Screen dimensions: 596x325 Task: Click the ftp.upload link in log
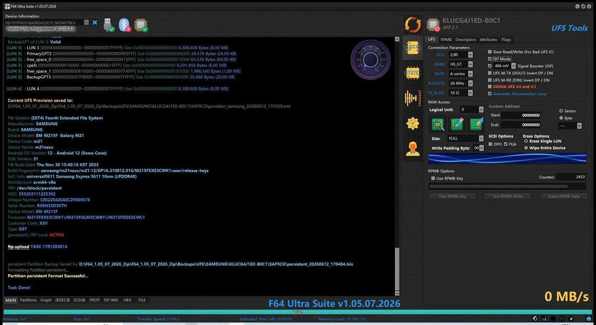[x=18, y=246]
